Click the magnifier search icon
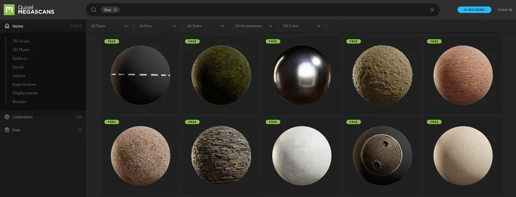 pyautogui.click(x=93, y=10)
